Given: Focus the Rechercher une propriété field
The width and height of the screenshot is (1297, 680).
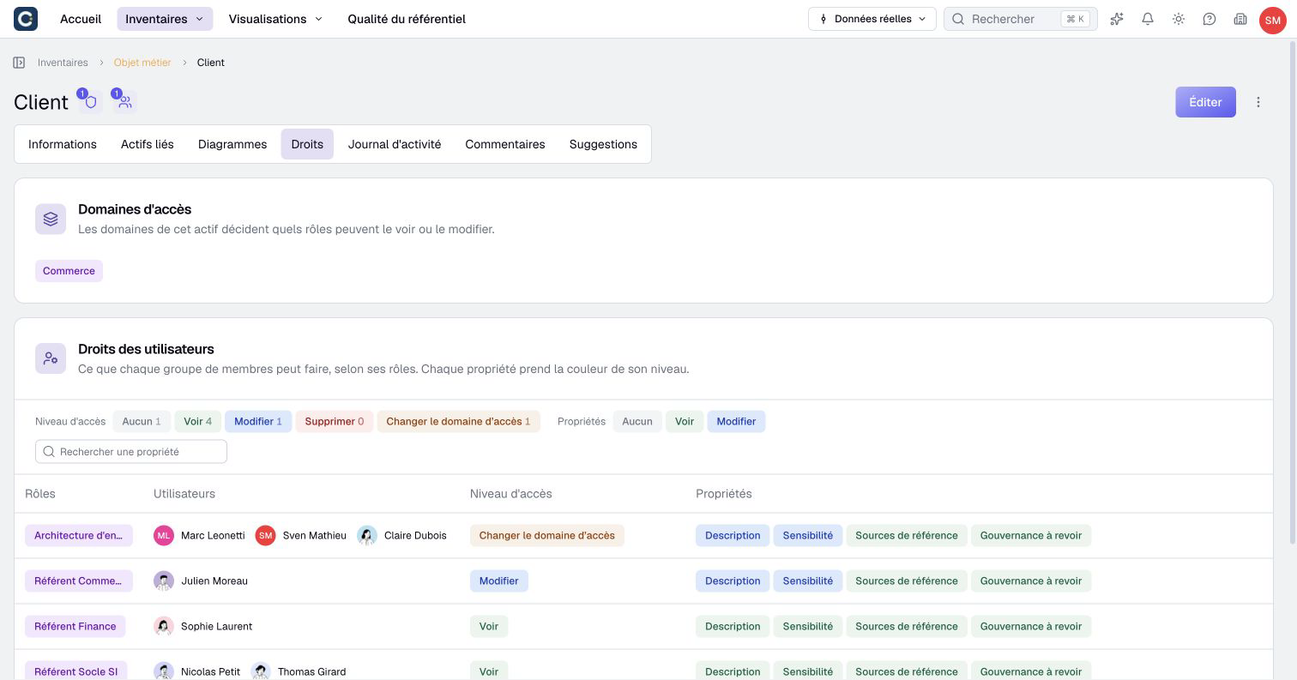Looking at the screenshot, I should (131, 452).
